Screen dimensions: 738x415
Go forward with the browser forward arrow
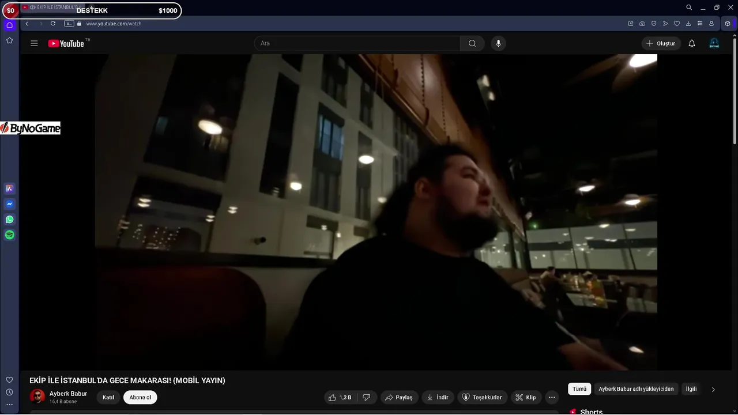(40, 24)
